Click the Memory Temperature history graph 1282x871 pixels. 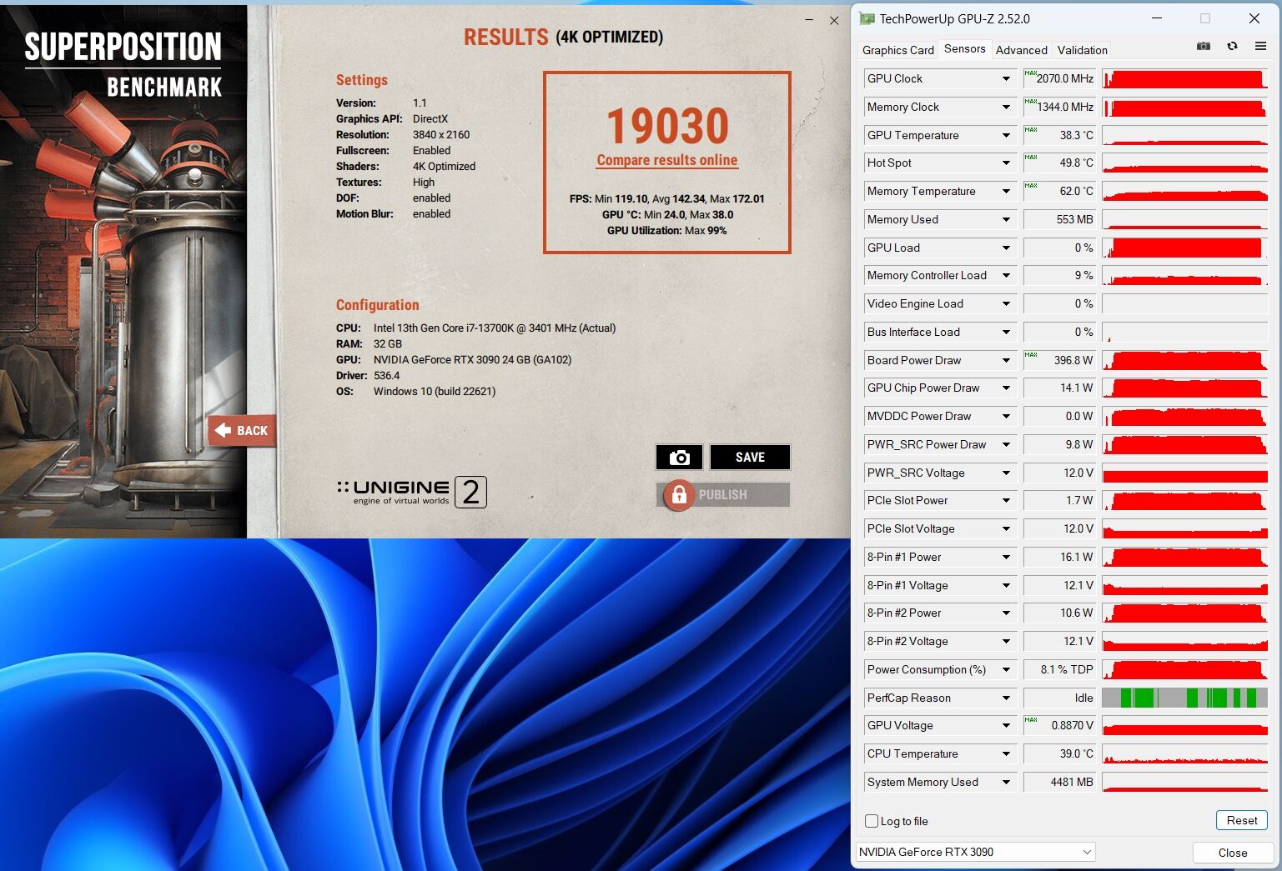1184,192
